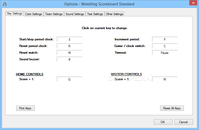Close the Options window
The image size is (199, 130).
[193, 3]
